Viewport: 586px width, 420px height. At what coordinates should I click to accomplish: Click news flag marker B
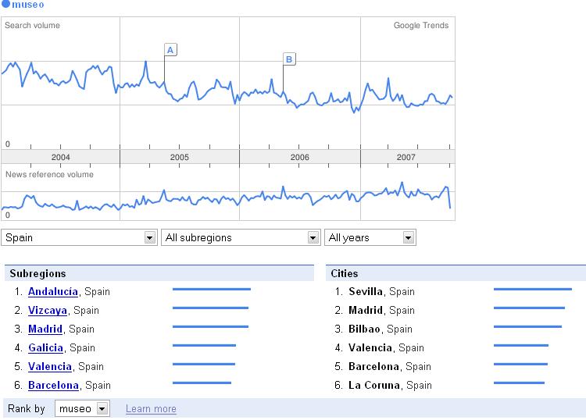(x=289, y=59)
